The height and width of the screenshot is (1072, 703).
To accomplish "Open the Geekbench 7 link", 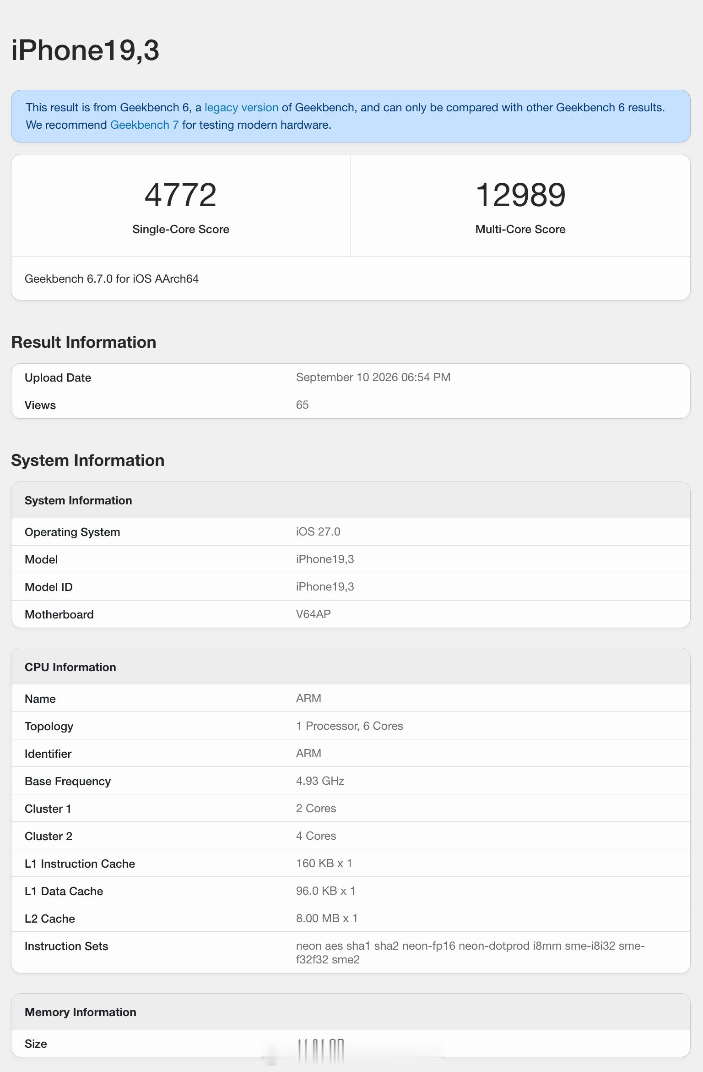I will (x=144, y=125).
